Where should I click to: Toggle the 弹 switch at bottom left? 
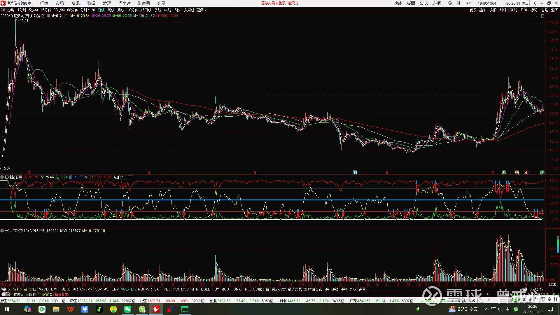coord(6,295)
